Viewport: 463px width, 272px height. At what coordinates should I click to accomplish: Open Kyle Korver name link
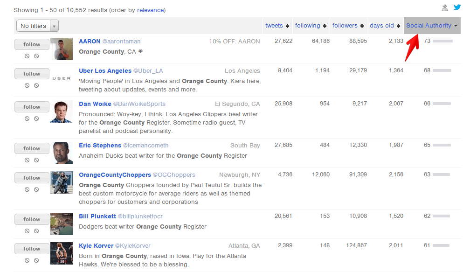click(96, 246)
